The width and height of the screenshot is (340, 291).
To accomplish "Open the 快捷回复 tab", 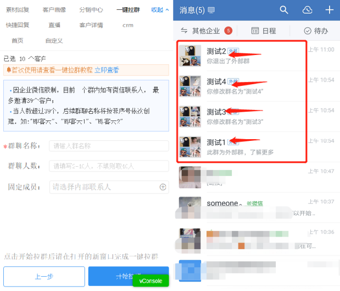I will pos(18,25).
